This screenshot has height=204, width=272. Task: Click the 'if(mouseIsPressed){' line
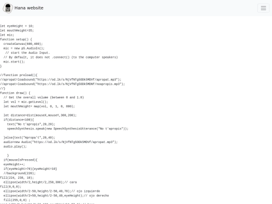coord(21,160)
